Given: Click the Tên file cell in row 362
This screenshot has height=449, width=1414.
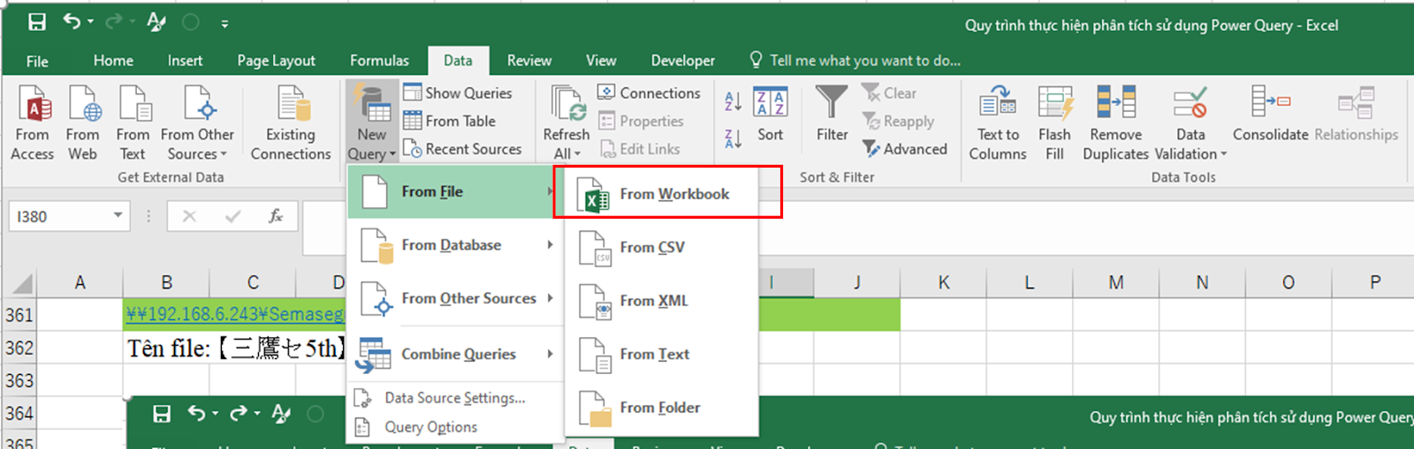Looking at the screenshot, I should 235,348.
